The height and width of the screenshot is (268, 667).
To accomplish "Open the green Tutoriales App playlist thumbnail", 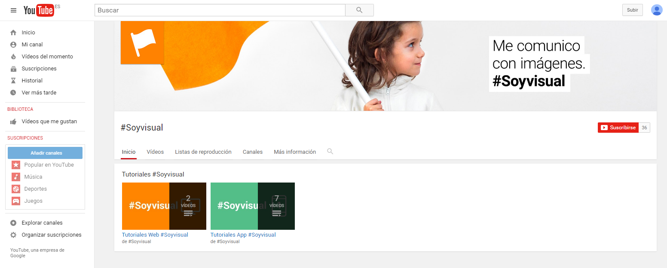I will click(x=253, y=206).
